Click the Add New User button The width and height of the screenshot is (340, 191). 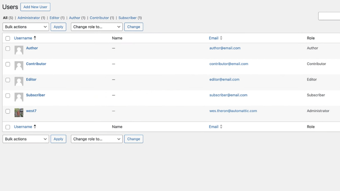click(35, 7)
